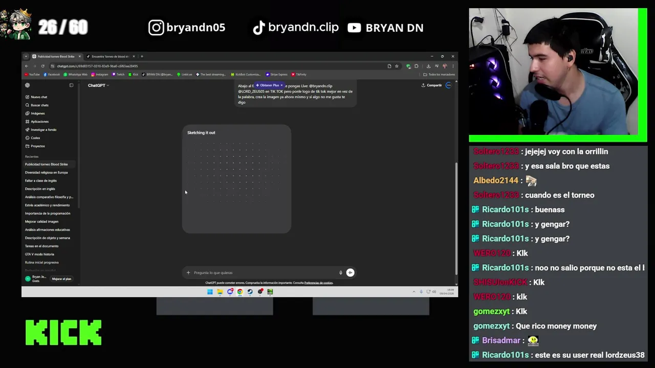Collapse the ChatGPT sidebar panel
The height and width of the screenshot is (368, 655).
coord(71,85)
